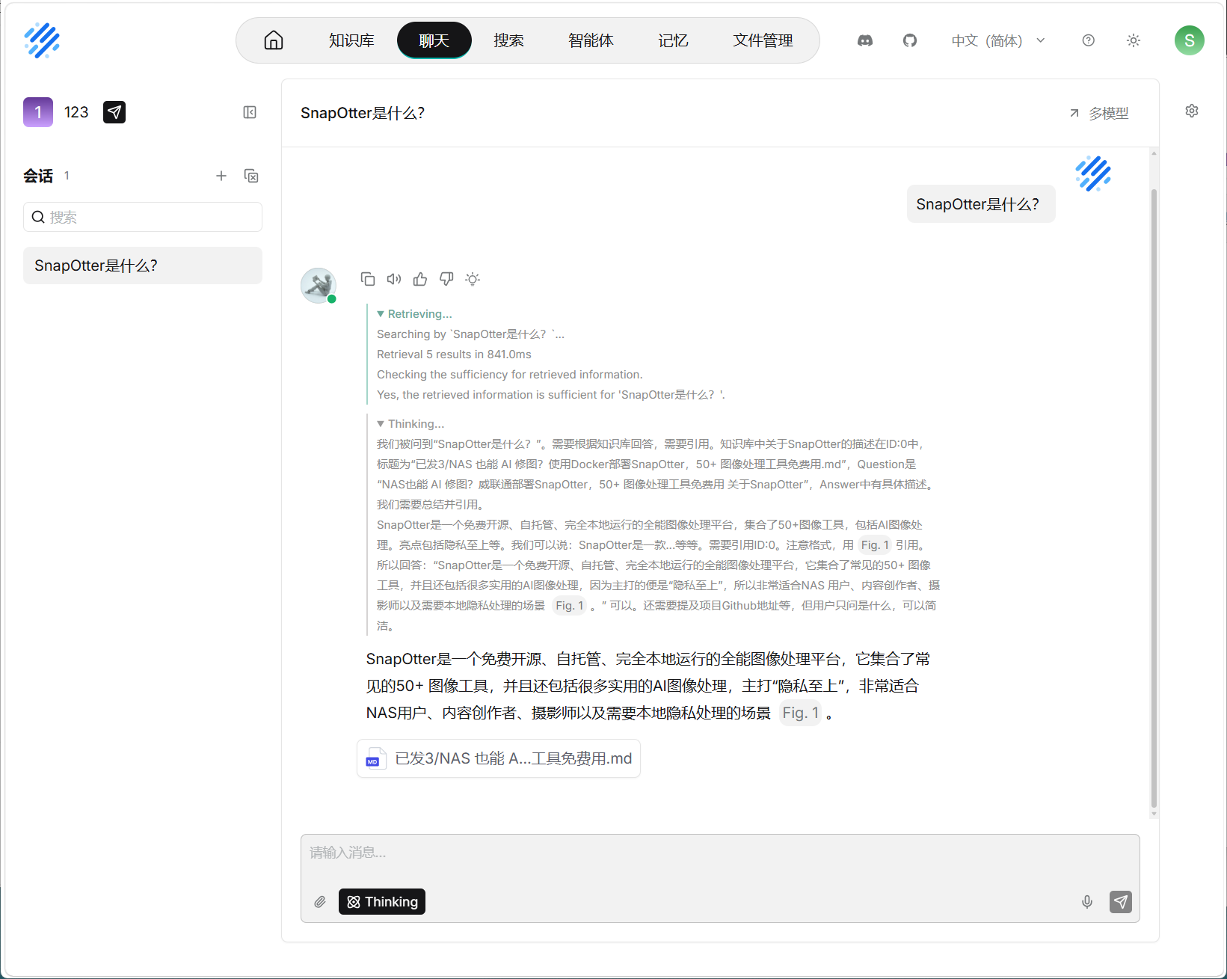
Task: Click the RAGFlow logo in the header
Action: pyautogui.click(x=42, y=40)
